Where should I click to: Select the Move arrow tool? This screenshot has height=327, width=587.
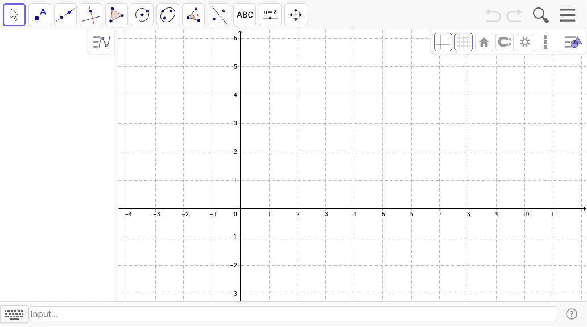tap(14, 15)
